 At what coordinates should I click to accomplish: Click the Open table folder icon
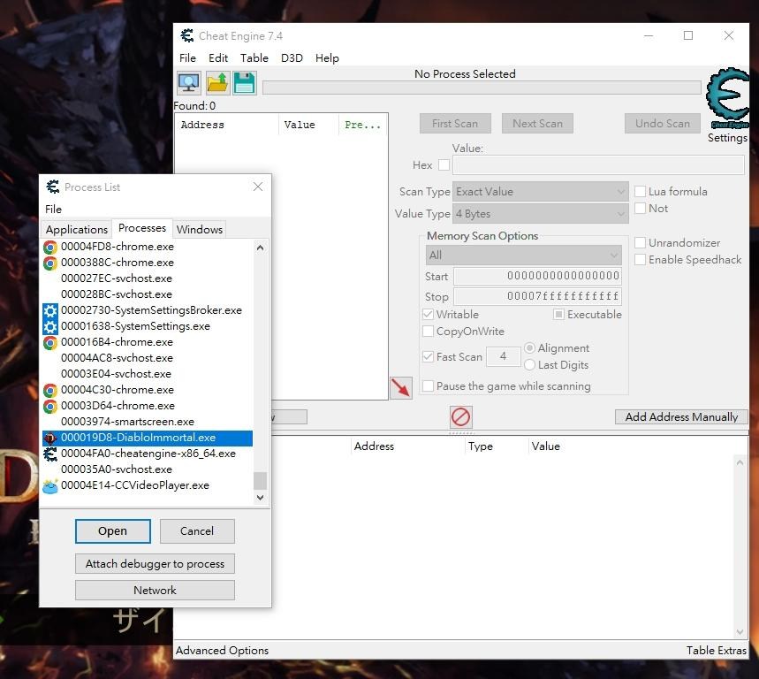[x=217, y=83]
